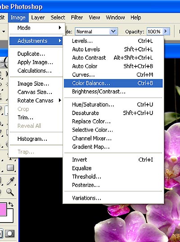Apply the Invert command

(x=113, y=159)
